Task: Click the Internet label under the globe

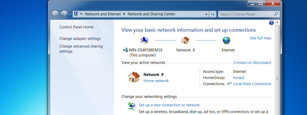Action: coord(228,50)
